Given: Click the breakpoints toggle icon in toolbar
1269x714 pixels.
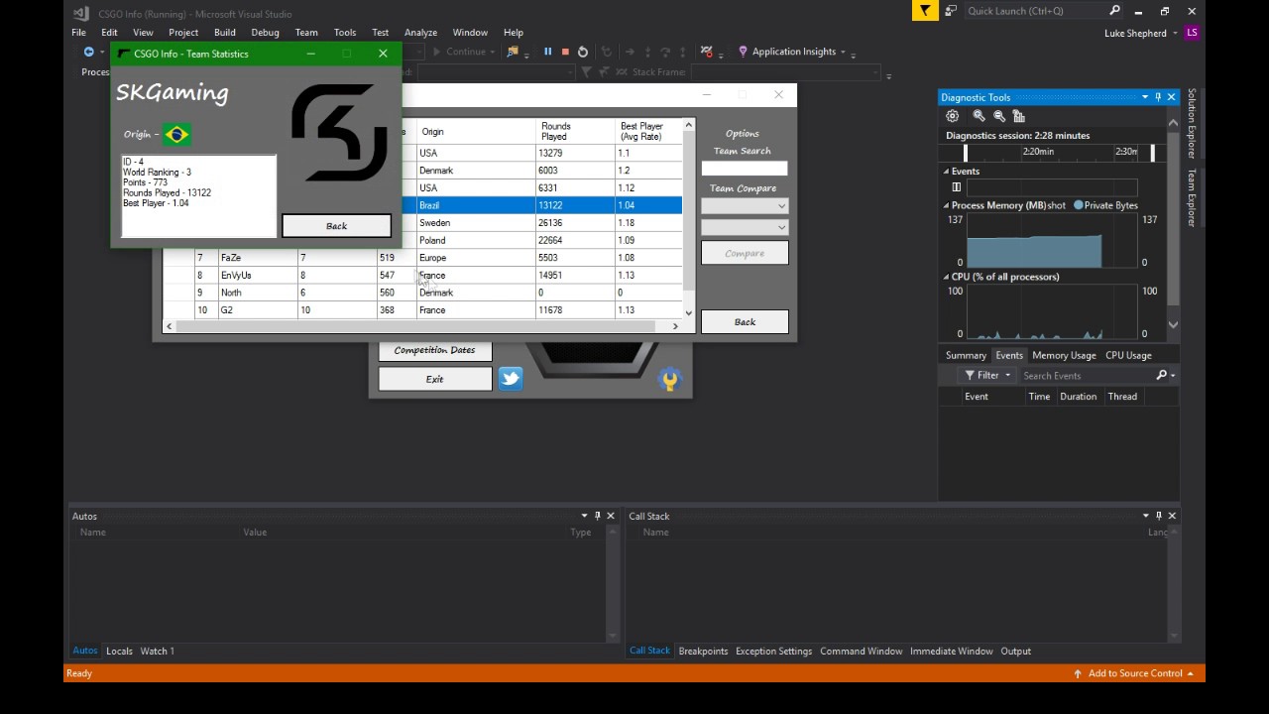Looking at the screenshot, I should click(x=706, y=52).
